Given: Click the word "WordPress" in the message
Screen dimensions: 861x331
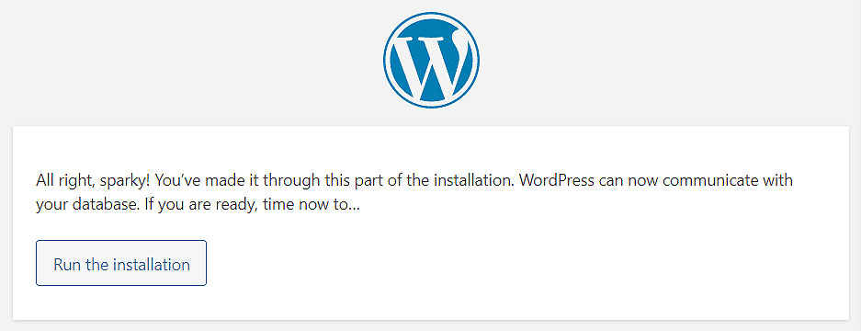Looking at the screenshot, I should (556, 180).
